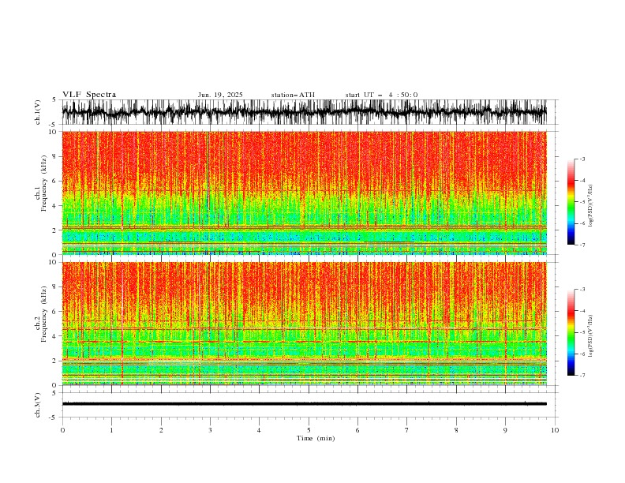625x483 pixels.
Task: Click time axis tick label "9"
Action: point(505,430)
